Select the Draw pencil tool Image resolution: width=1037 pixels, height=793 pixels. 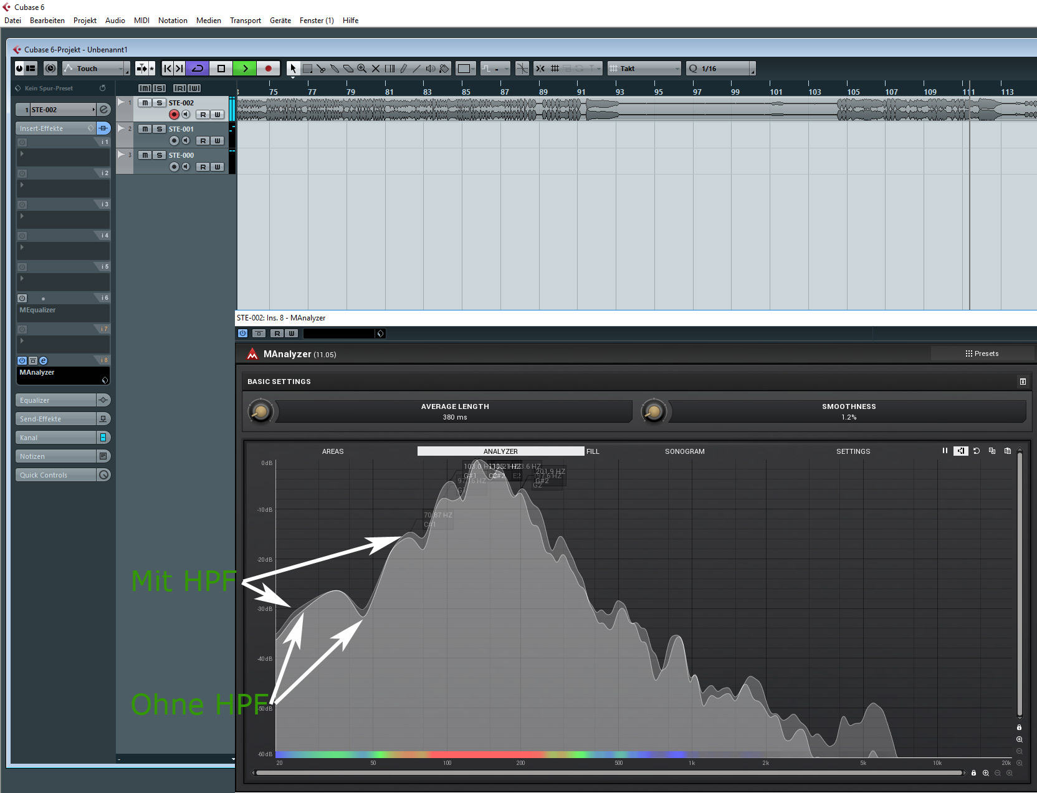point(403,69)
